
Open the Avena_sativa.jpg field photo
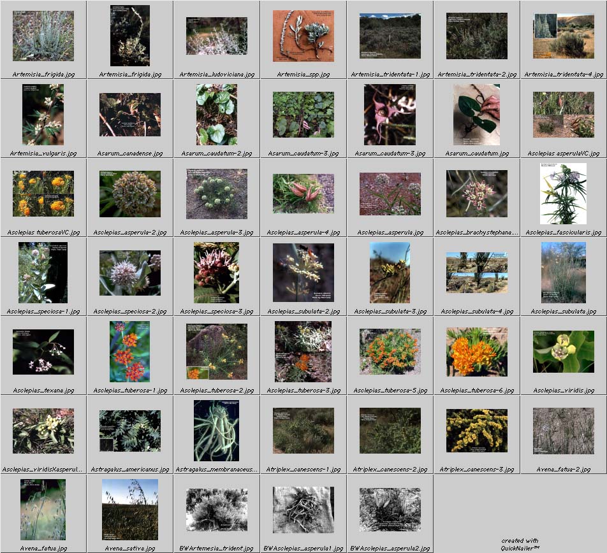click(129, 510)
